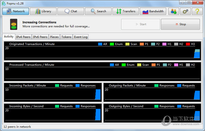Click P1 orange swatch in Originated Transactions

142,44
